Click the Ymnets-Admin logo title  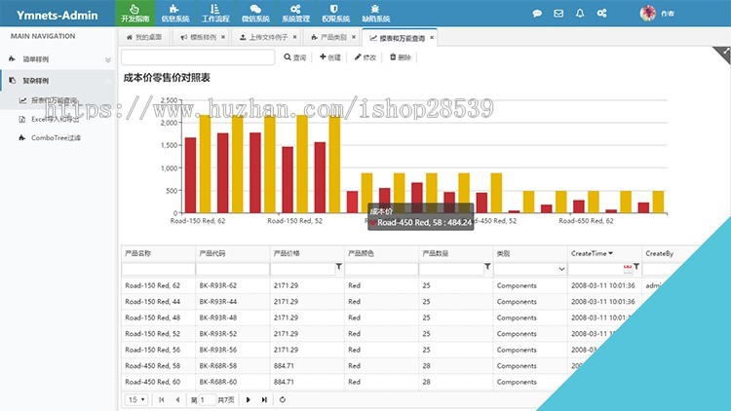(x=58, y=15)
